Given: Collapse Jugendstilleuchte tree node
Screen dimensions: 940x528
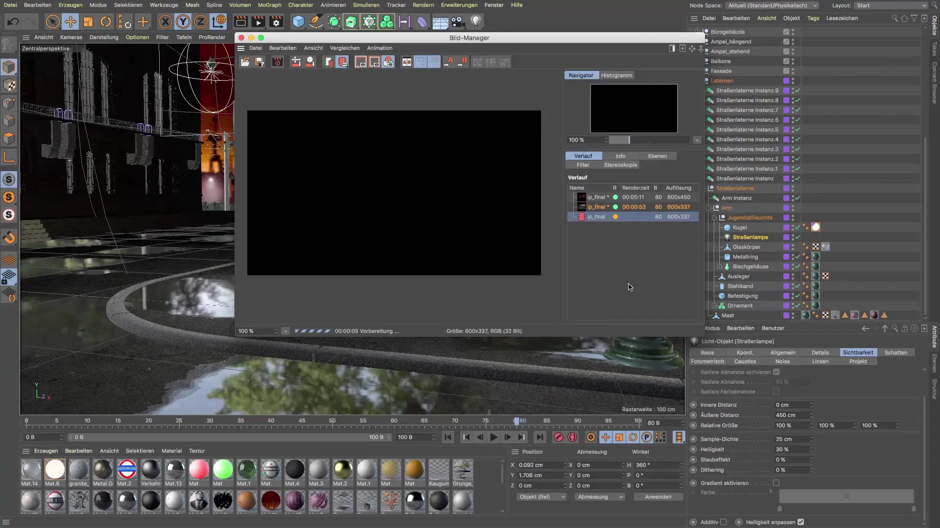Looking at the screenshot, I should (x=714, y=218).
